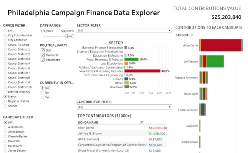248x153 pixels.
Task: Select Helen Gym in candidate filter
Action: point(5,146)
